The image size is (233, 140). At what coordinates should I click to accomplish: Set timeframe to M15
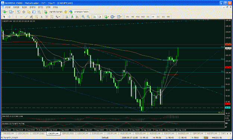coord(138,17)
